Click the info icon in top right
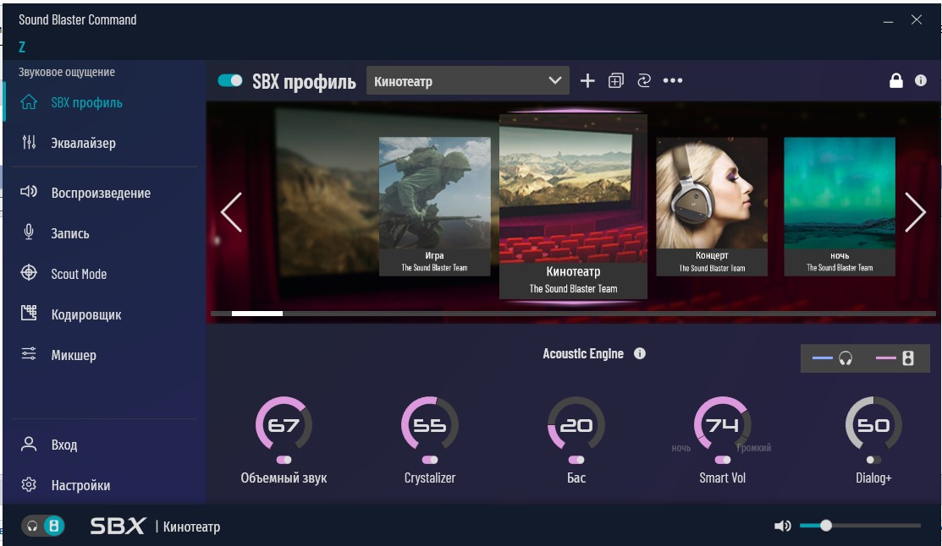This screenshot has width=942, height=546. pyautogui.click(x=920, y=80)
